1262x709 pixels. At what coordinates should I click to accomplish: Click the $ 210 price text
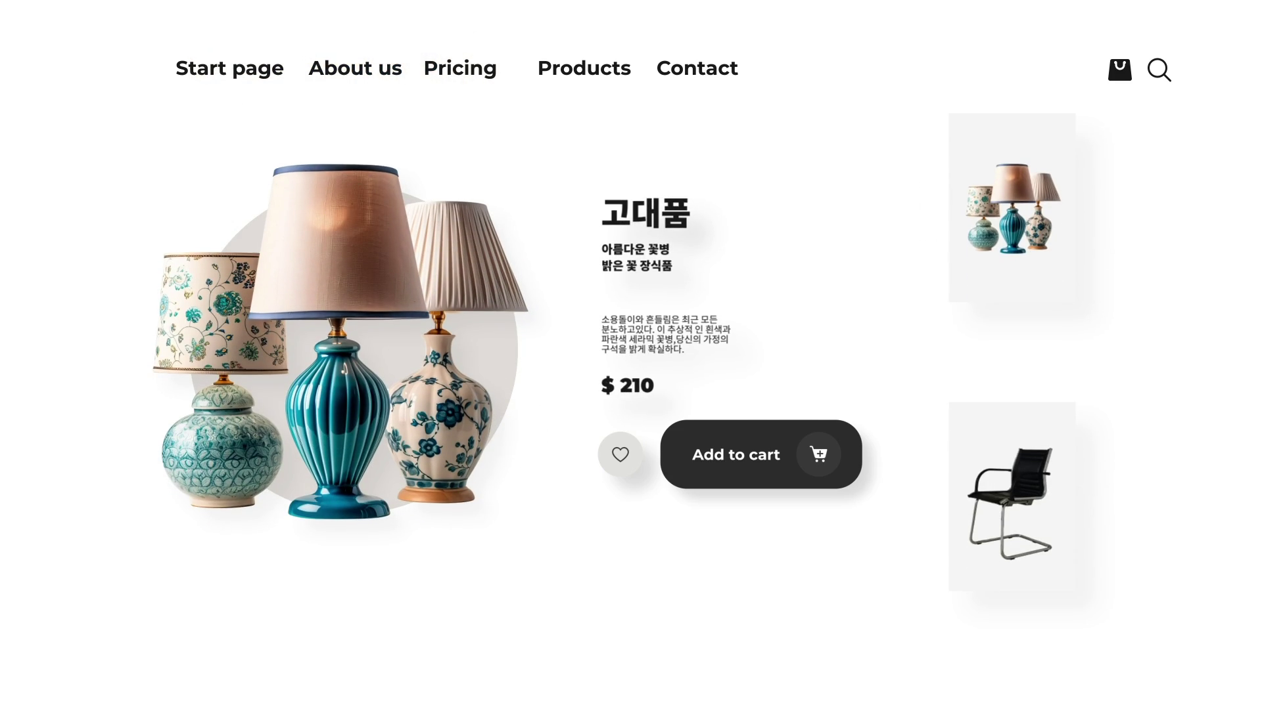point(628,385)
